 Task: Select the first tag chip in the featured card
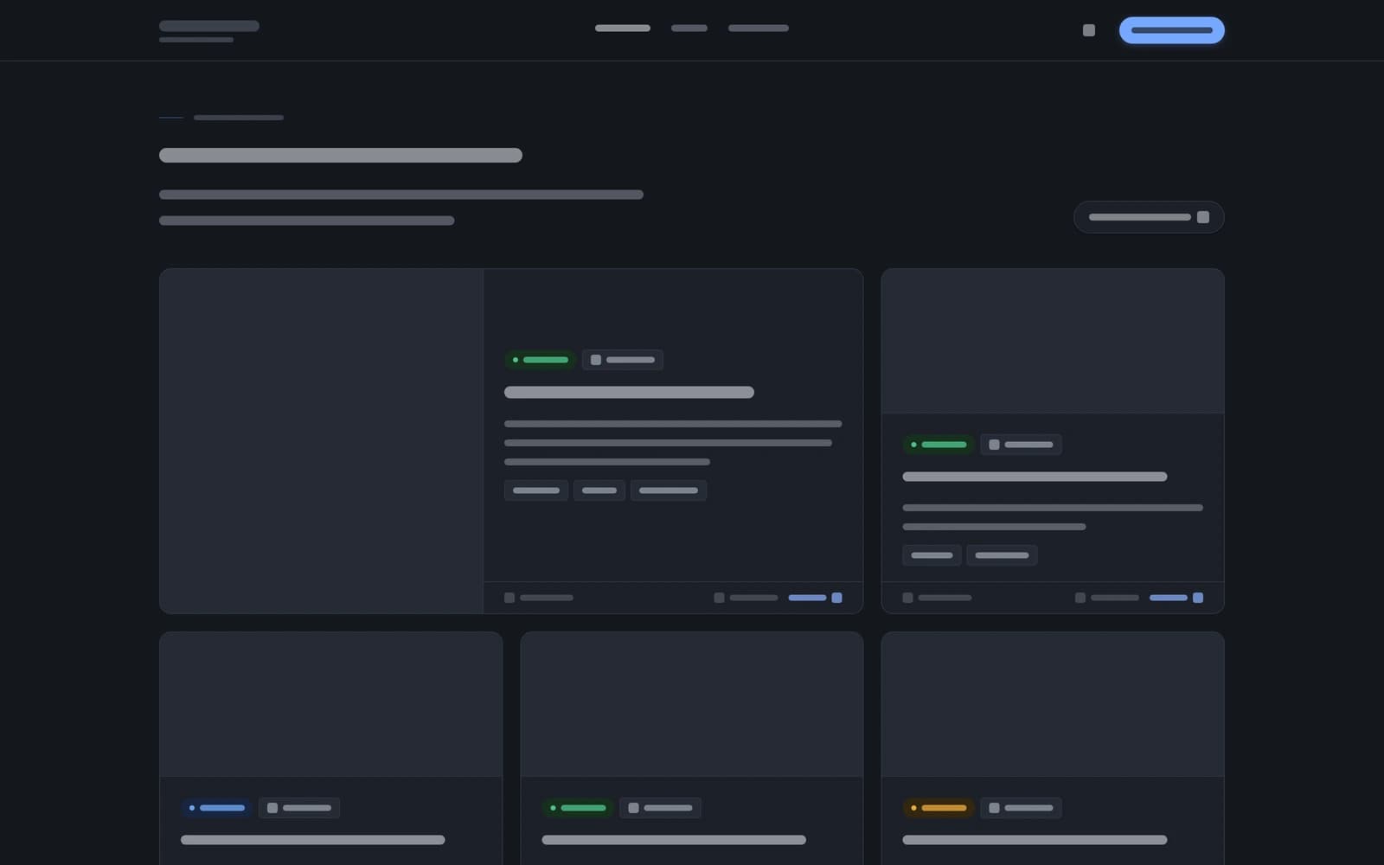pos(536,490)
